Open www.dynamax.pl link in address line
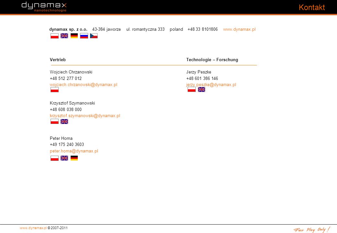337x233 pixels. click(x=239, y=29)
